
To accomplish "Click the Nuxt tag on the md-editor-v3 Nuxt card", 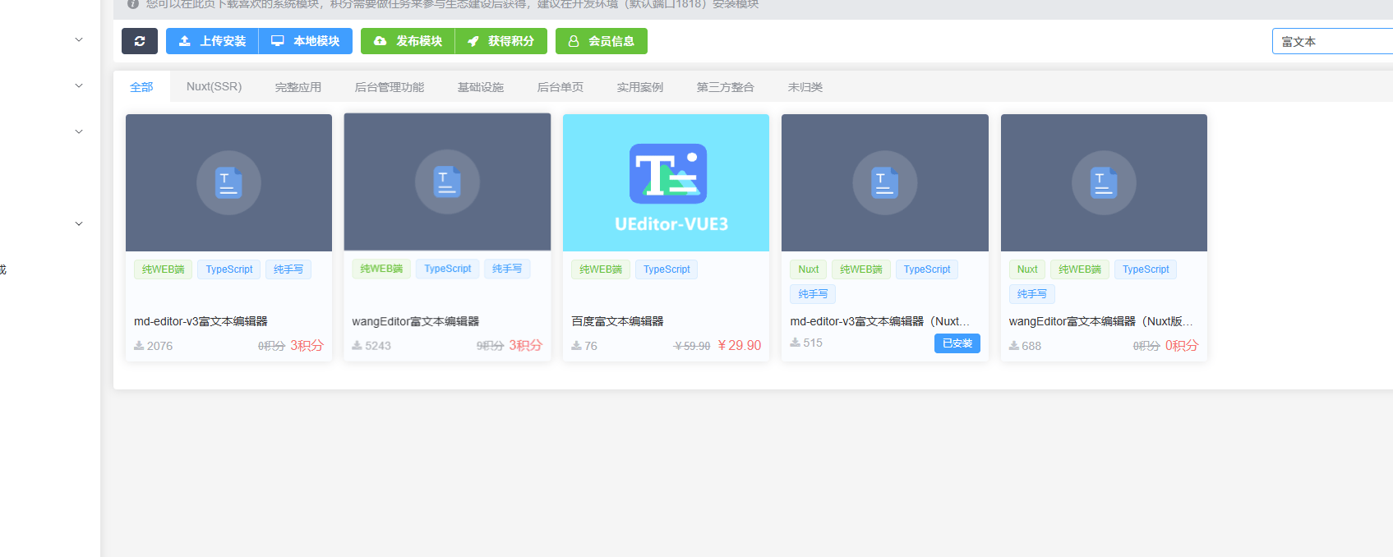I will [809, 269].
